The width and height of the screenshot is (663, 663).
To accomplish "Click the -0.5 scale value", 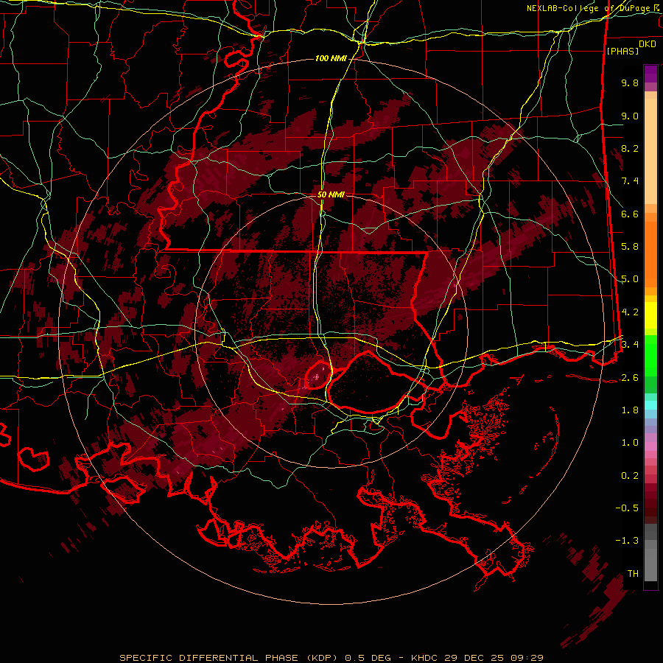I will tap(627, 508).
